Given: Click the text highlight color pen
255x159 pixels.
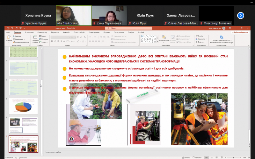Looking at the screenshot, I should (x=78, y=41).
